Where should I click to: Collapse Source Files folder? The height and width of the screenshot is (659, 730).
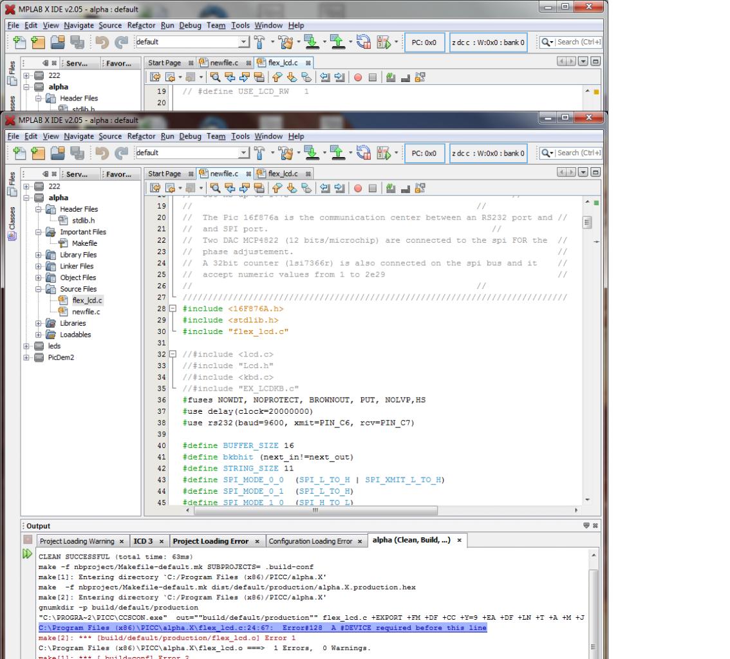tap(38, 289)
